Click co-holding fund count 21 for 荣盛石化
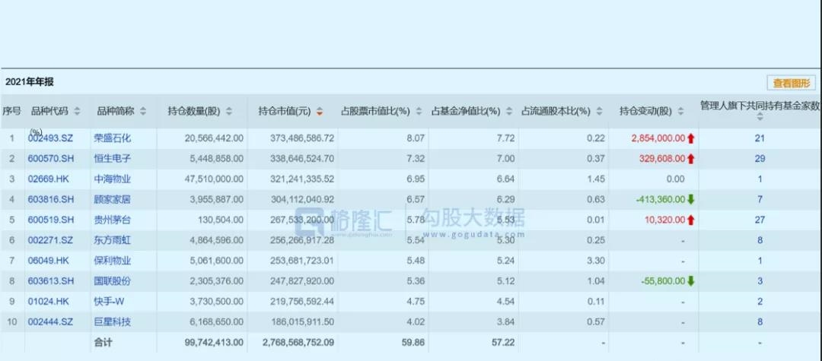The height and width of the screenshot is (361, 822). click(x=760, y=138)
